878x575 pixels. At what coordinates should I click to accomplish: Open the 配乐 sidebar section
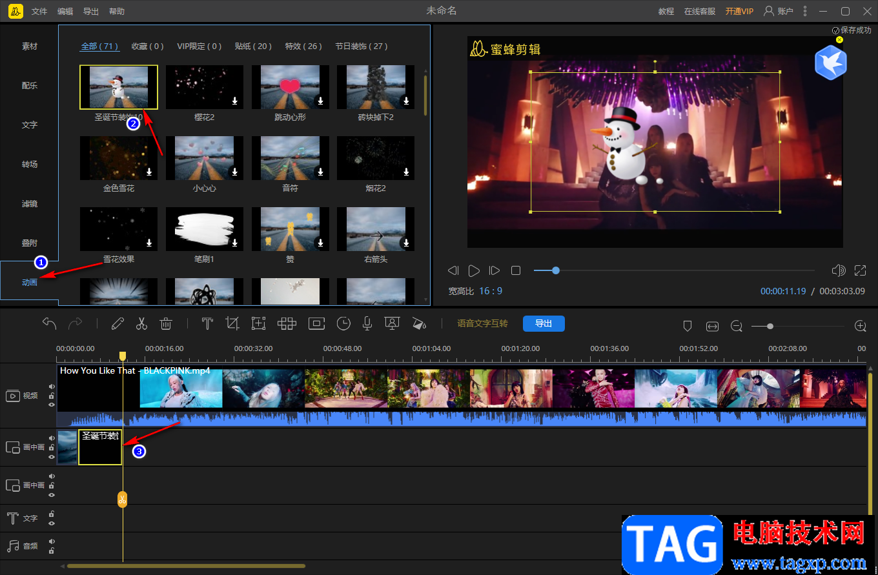point(30,86)
